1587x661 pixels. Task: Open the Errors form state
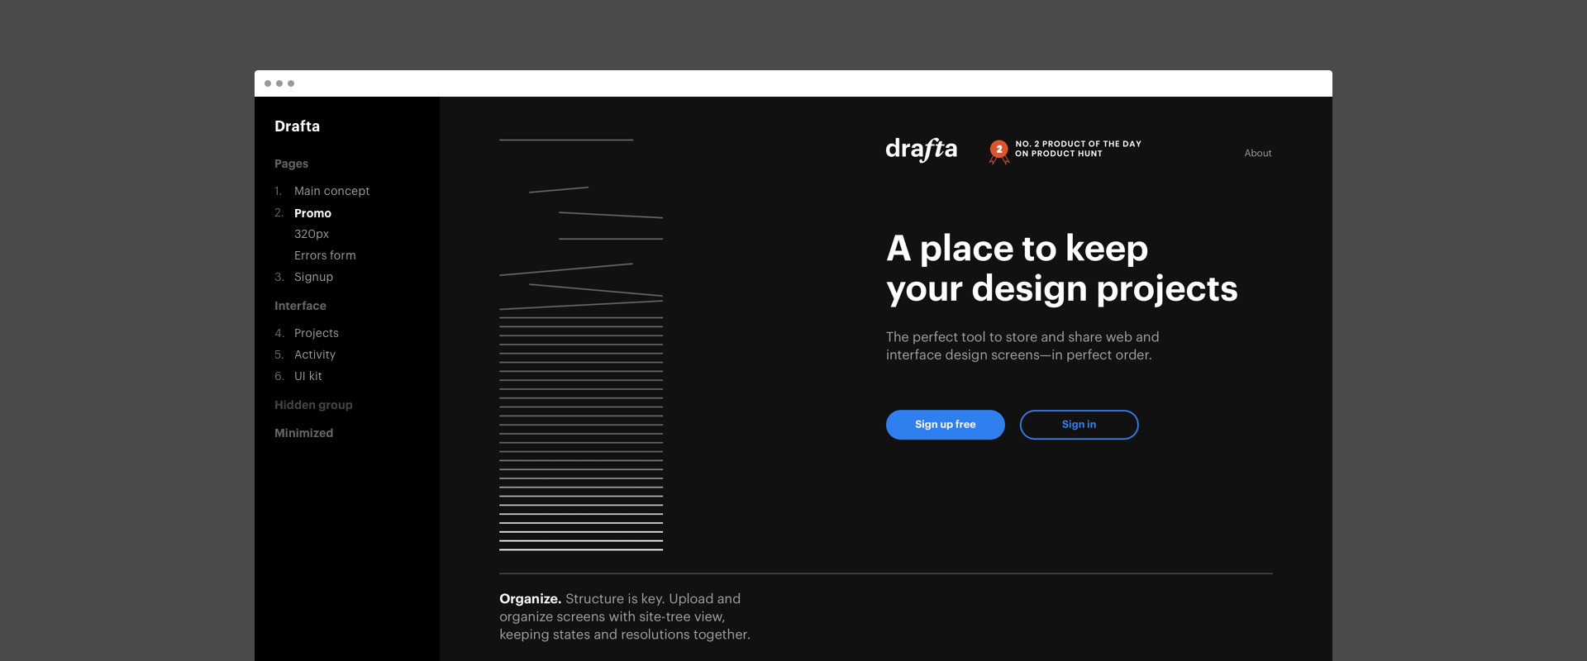click(x=325, y=255)
